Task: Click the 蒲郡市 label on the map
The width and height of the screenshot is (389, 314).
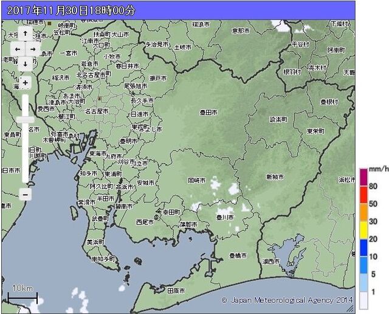Action: (x=188, y=224)
